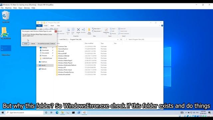The height and width of the screenshot is (120, 213).
Task: Open VirtualBox Devices menu
Action: (x=27, y=8)
